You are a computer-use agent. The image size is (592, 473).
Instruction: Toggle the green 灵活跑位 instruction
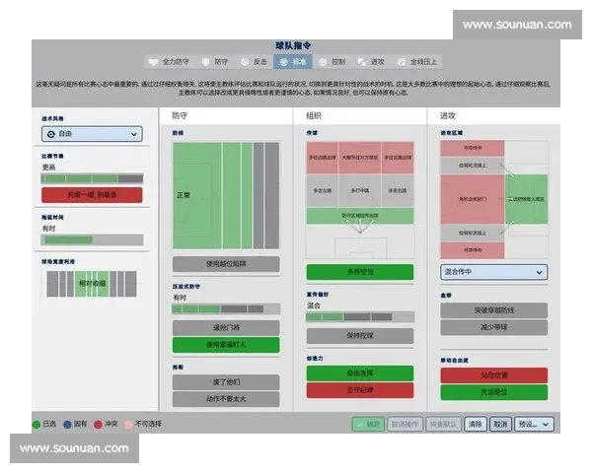(x=494, y=392)
